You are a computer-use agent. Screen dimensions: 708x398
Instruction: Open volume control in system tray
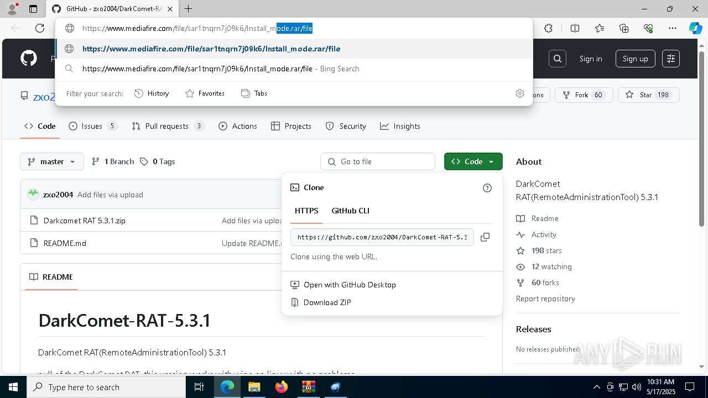click(637, 387)
